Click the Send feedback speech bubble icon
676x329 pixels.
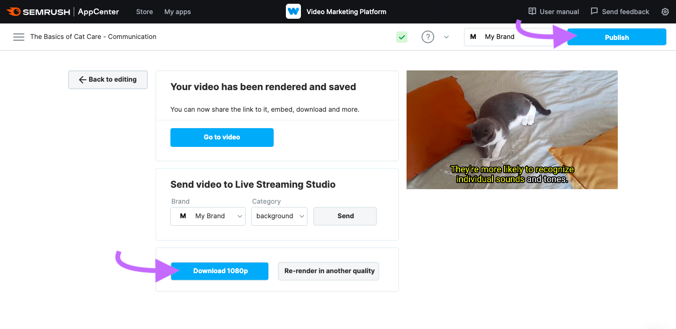594,11
